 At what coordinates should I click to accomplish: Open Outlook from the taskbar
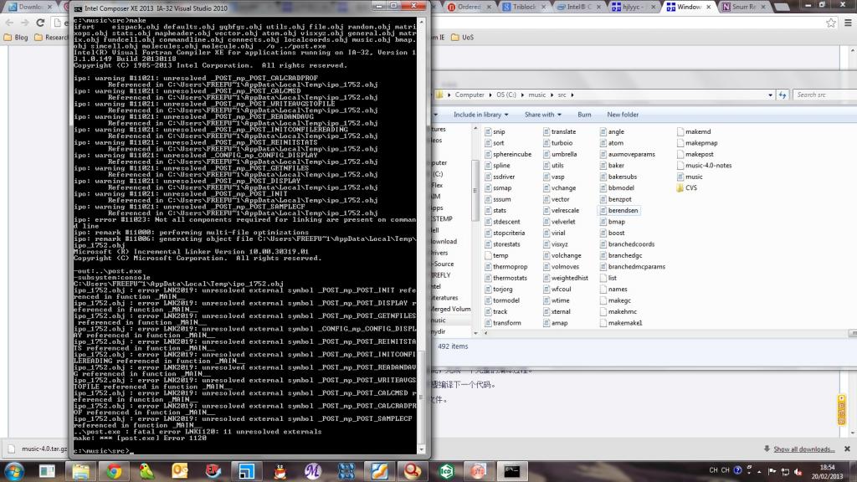pyautogui.click(x=180, y=471)
